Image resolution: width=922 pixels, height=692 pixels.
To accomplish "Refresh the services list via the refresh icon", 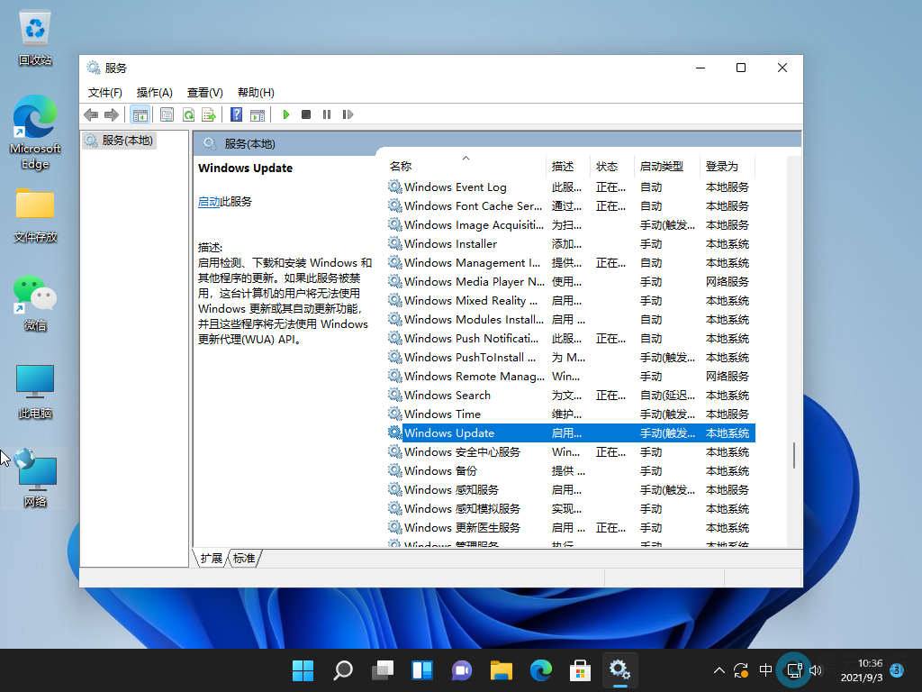I will [188, 114].
